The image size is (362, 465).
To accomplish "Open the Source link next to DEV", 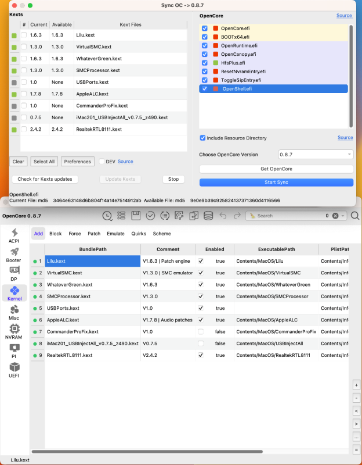I will click(x=125, y=162).
